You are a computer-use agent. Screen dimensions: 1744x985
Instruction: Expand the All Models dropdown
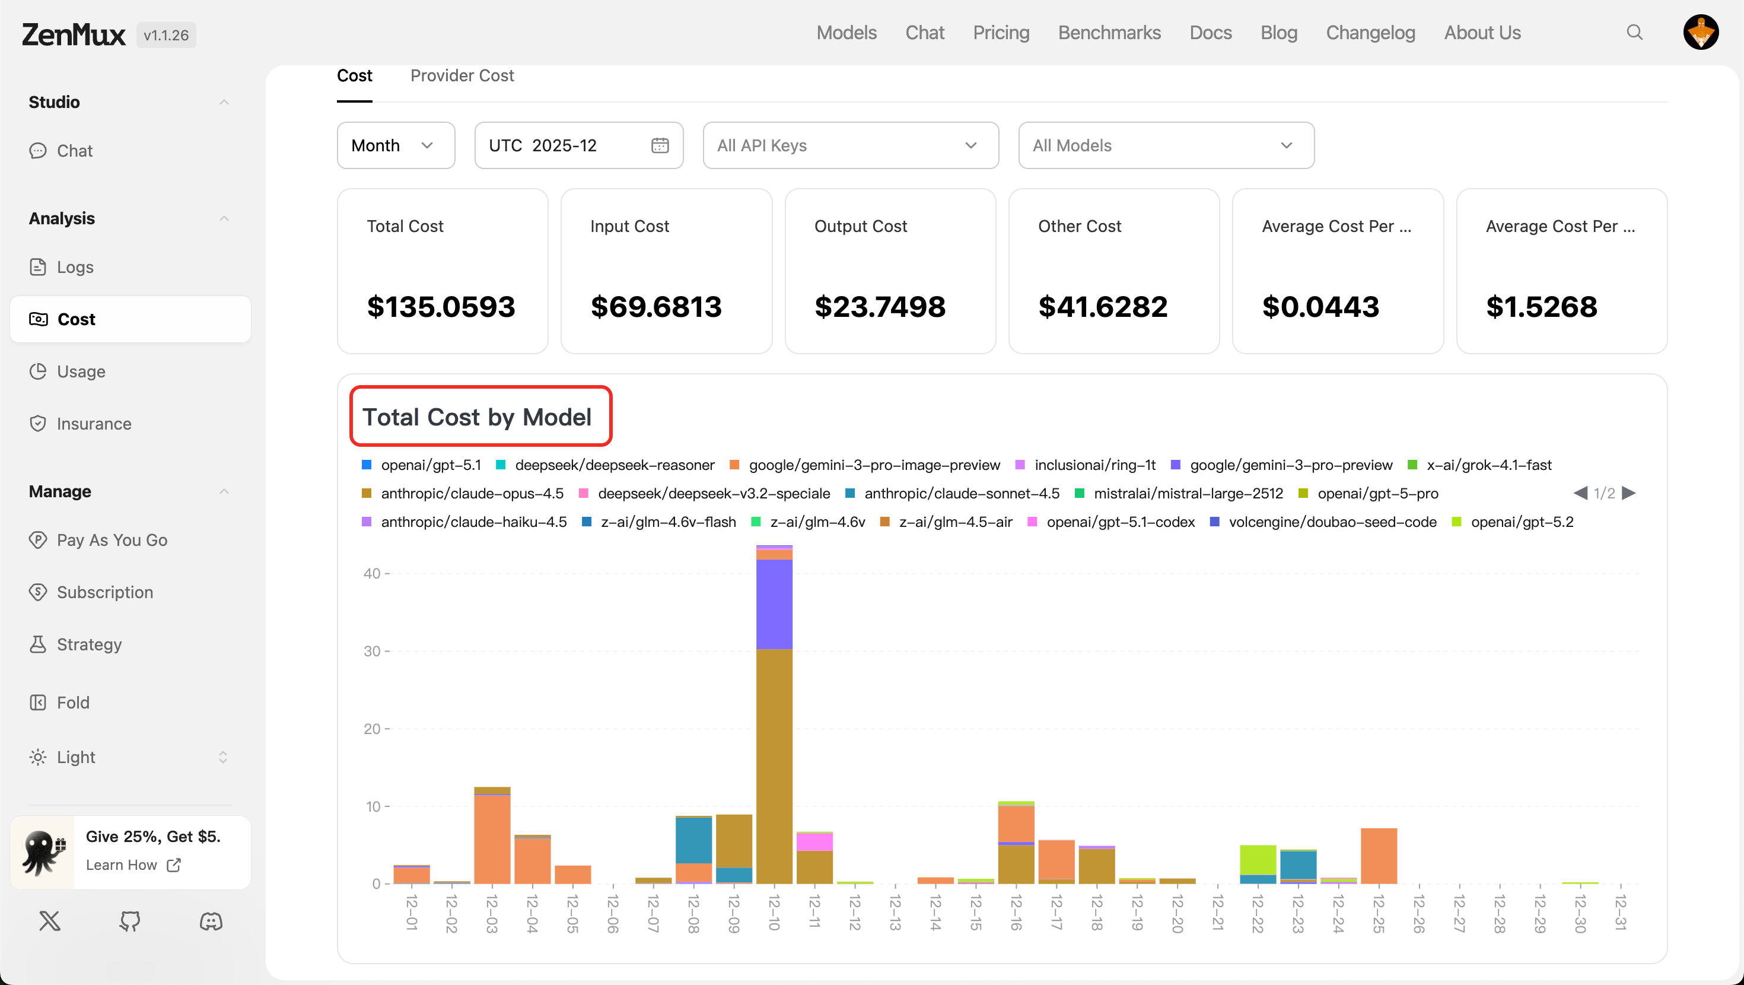coord(1166,145)
